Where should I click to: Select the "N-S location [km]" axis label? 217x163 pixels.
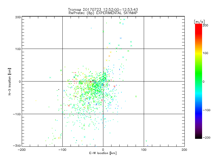(9, 82)
